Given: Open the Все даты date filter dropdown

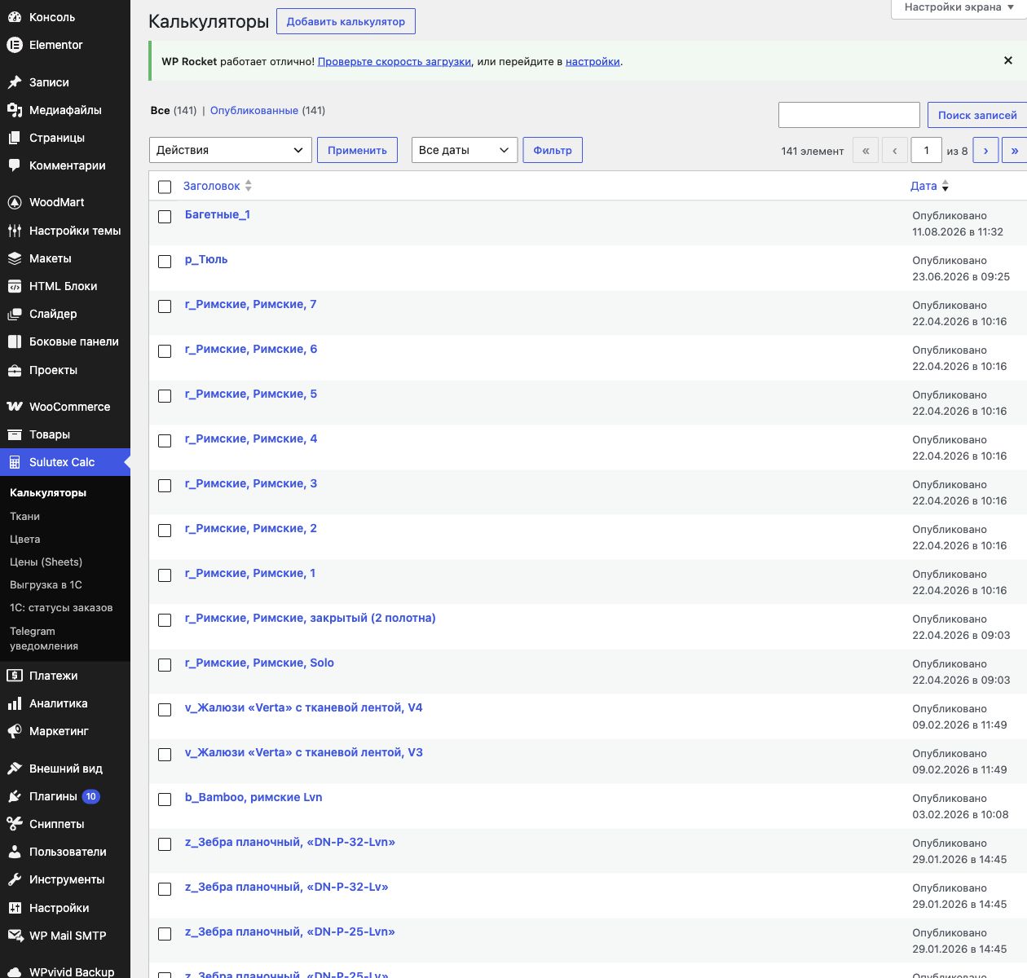Looking at the screenshot, I should point(465,150).
